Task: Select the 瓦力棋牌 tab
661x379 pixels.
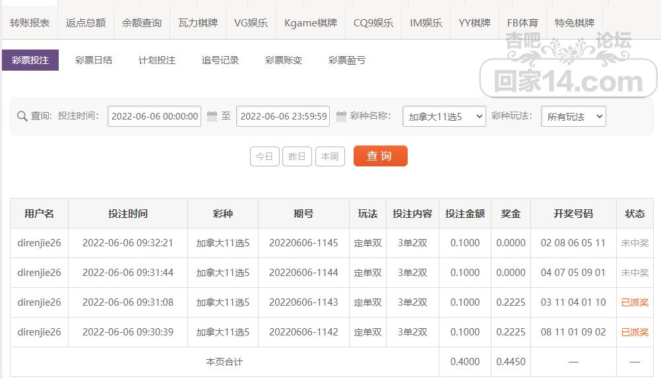Action: click(x=198, y=23)
